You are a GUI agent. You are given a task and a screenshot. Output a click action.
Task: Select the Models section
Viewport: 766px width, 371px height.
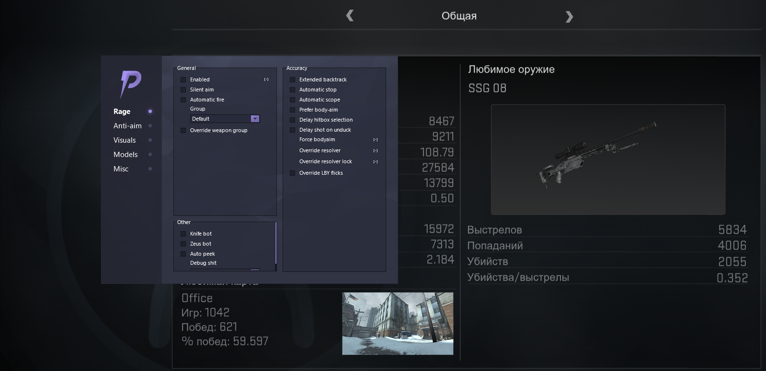click(126, 155)
